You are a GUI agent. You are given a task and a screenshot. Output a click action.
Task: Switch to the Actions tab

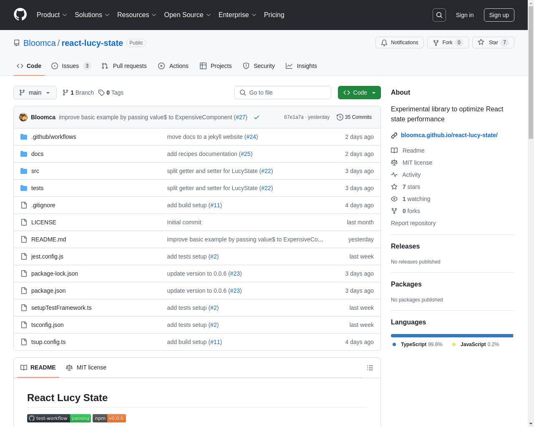[x=173, y=66]
